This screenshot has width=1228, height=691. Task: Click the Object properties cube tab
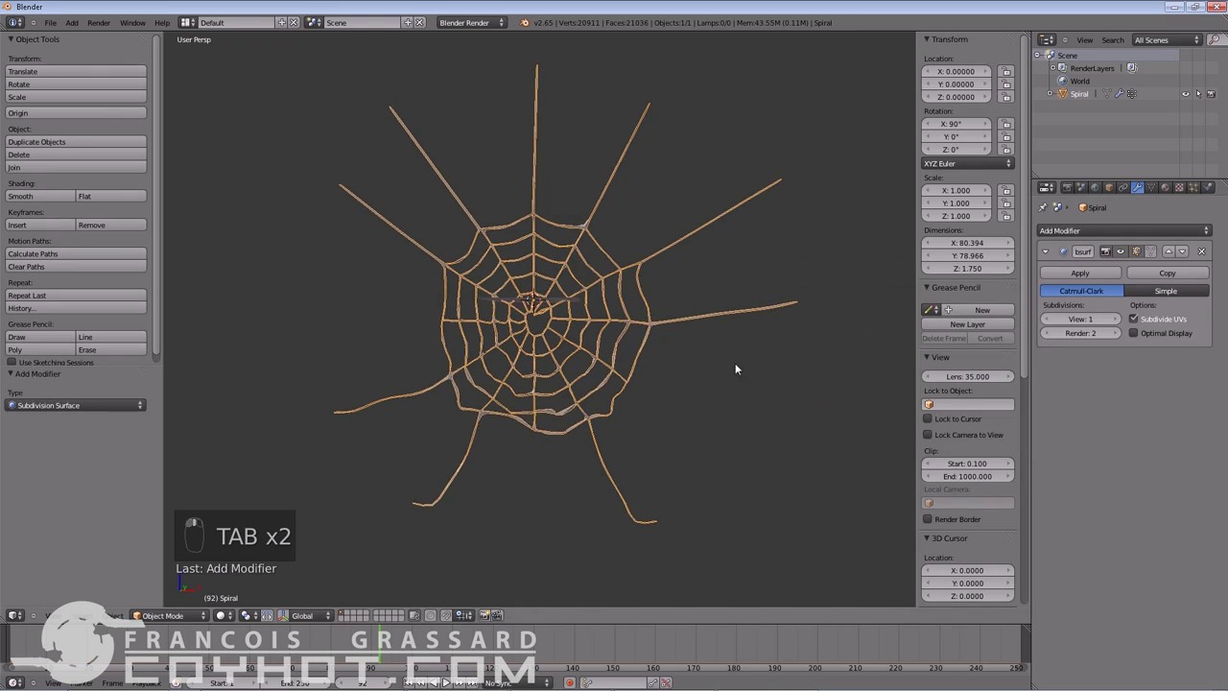point(1109,188)
